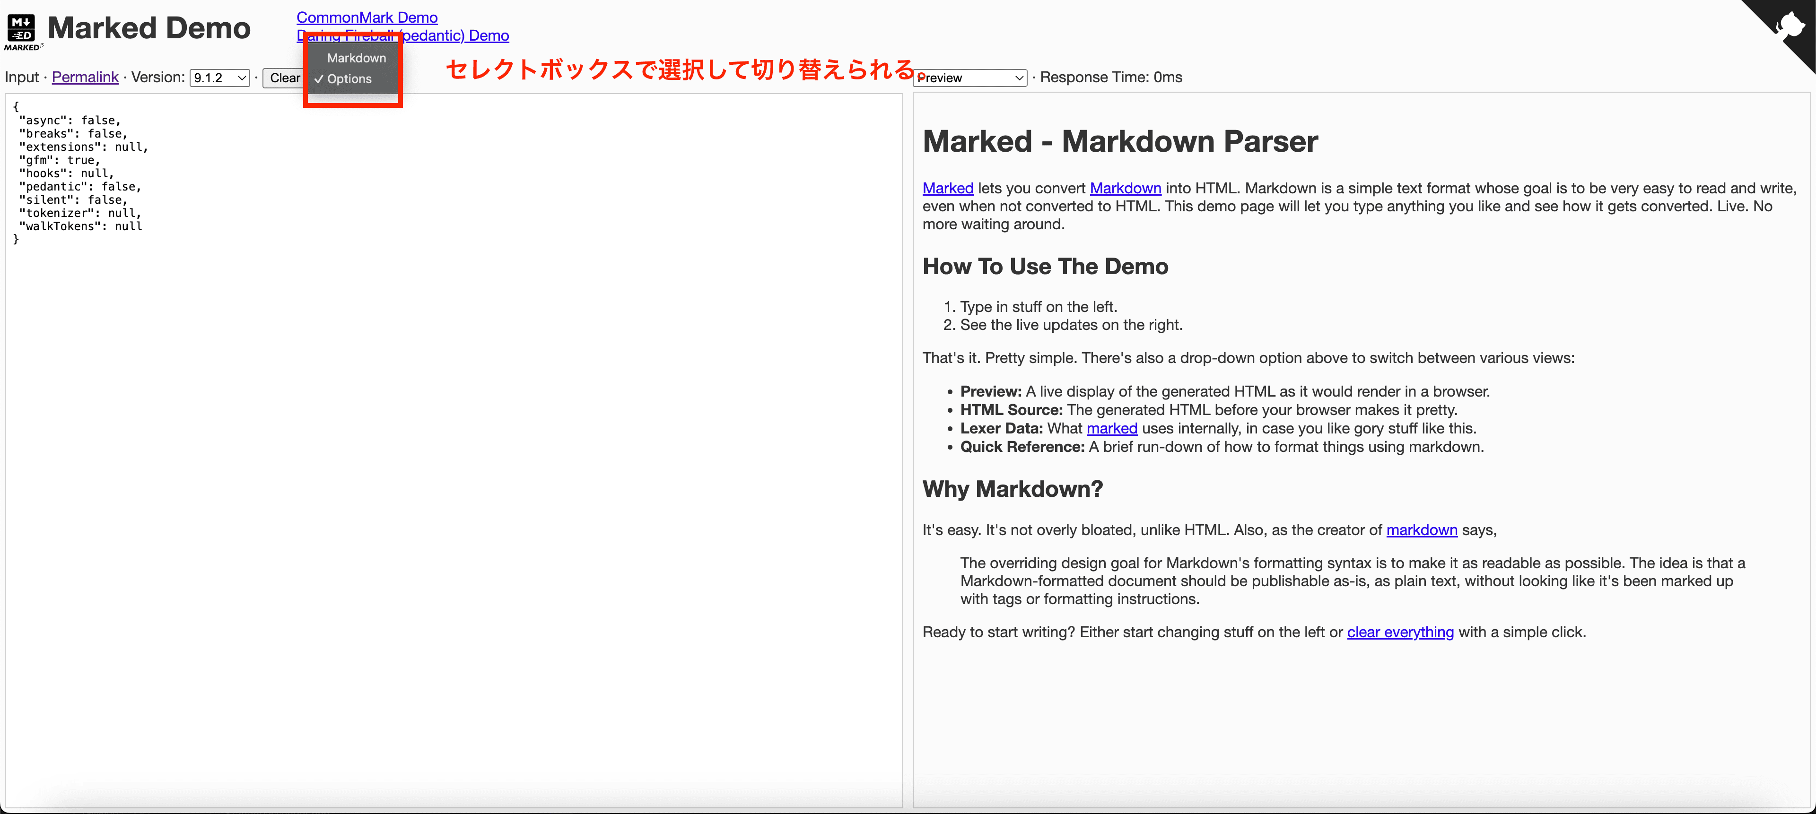Image resolution: width=1816 pixels, height=814 pixels.
Task: Click the overriding design goal blockquote
Action: click(x=1352, y=581)
